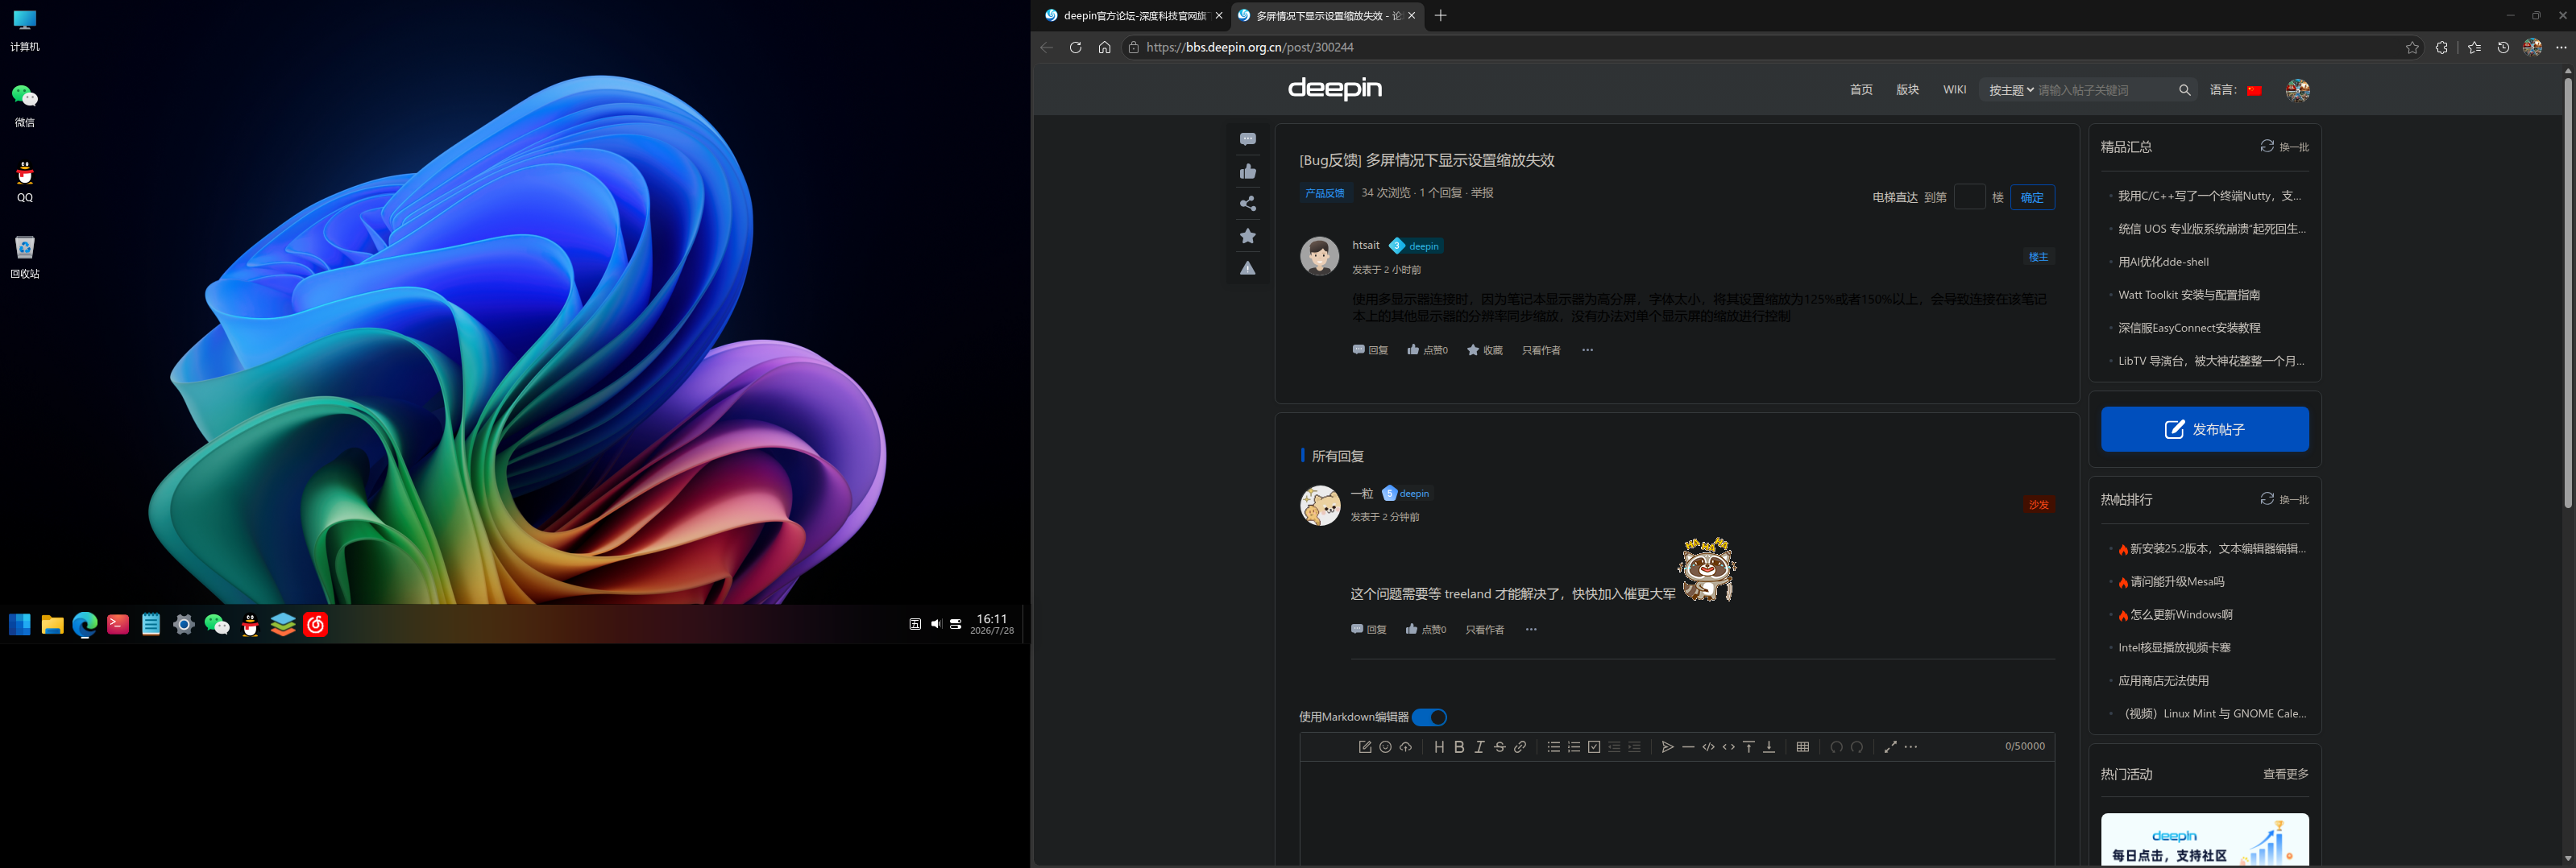Apply heading format in the editor toolbar
Image resolution: width=2576 pixels, height=868 pixels.
click(1439, 747)
